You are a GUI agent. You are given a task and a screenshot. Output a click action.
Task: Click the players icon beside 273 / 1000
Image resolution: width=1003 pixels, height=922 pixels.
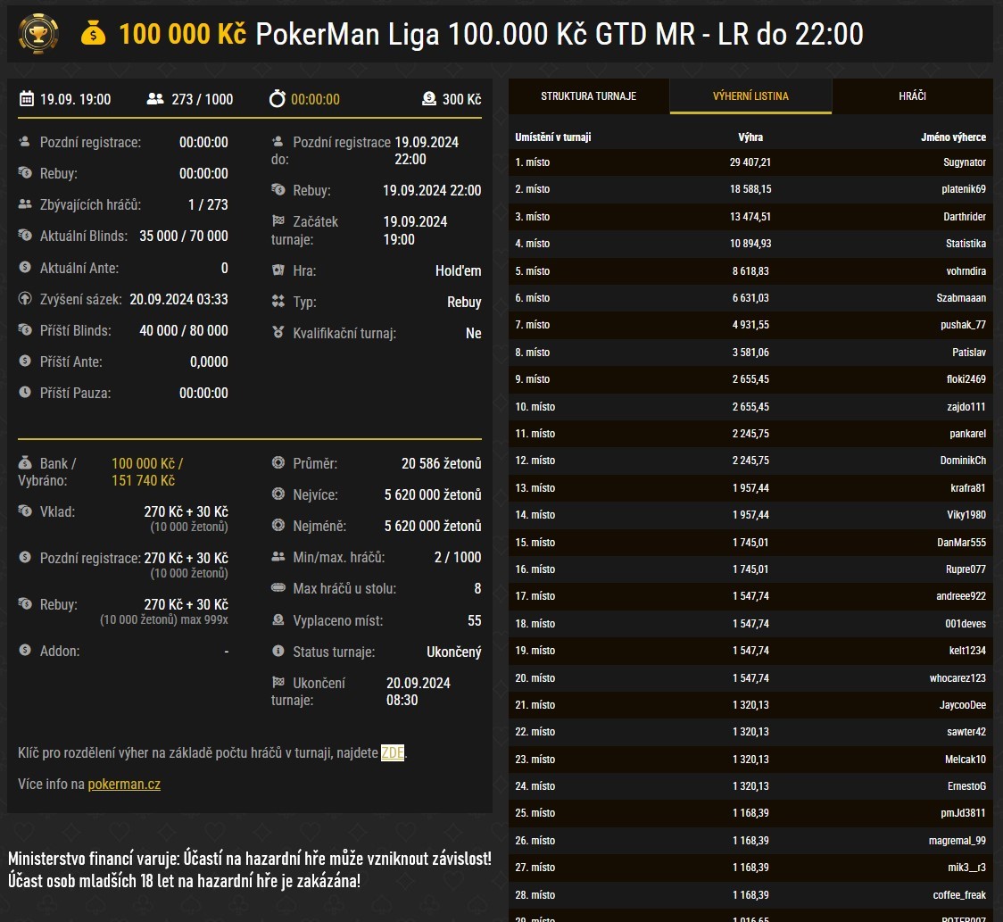(155, 99)
